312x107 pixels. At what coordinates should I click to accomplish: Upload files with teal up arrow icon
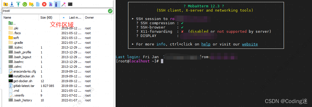tap(18, 4)
